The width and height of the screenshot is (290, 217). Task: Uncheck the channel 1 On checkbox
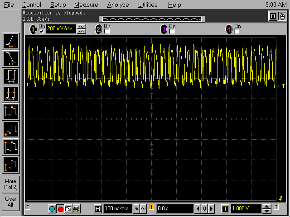(42, 31)
